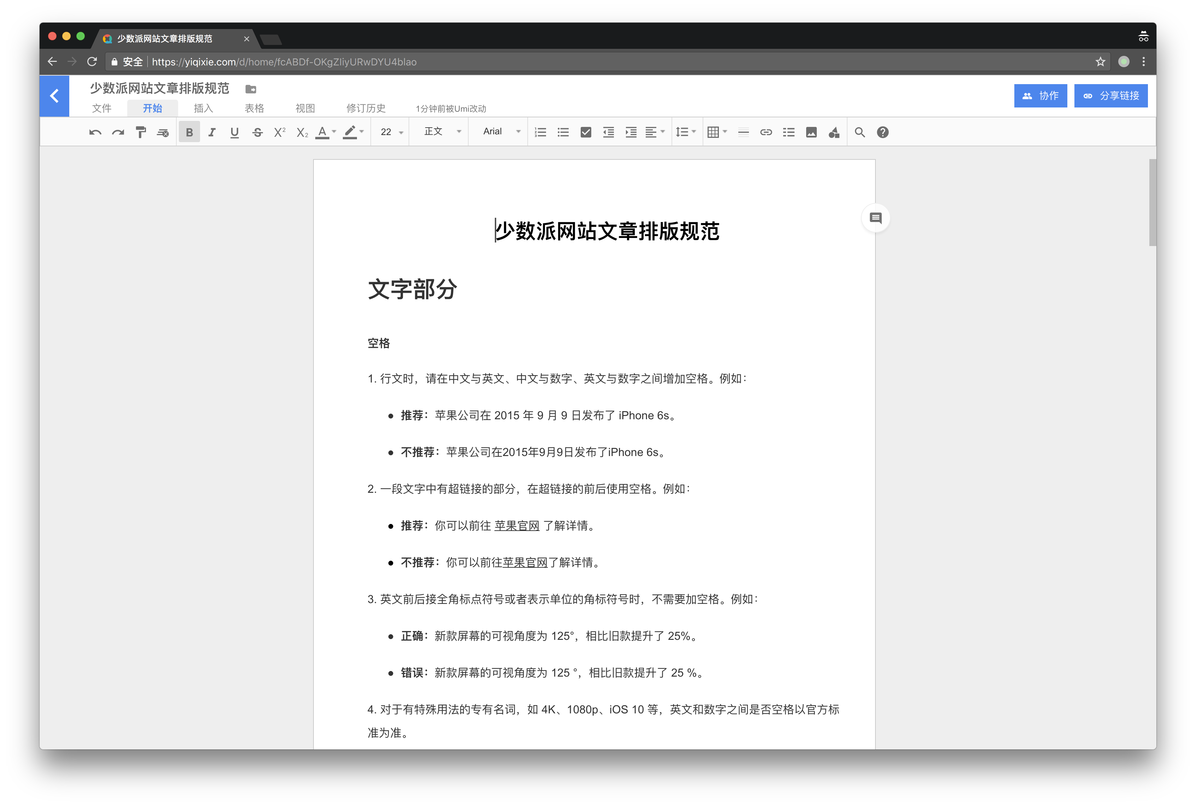Go back using the blue arrow button
The image size is (1196, 806).
54,95
